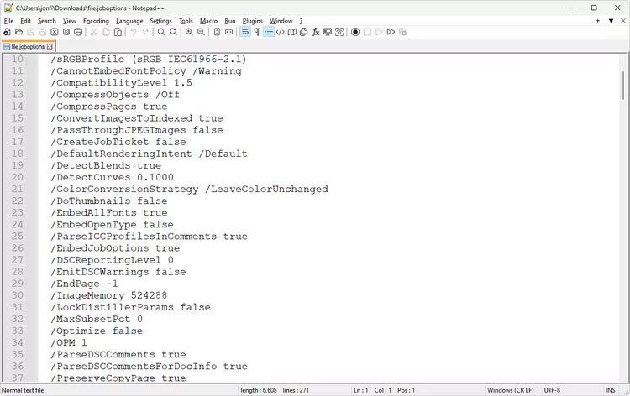Screen dimensions: 630x396
Task: Toggle synchronized horizontal scrolling
Action: coord(228,32)
